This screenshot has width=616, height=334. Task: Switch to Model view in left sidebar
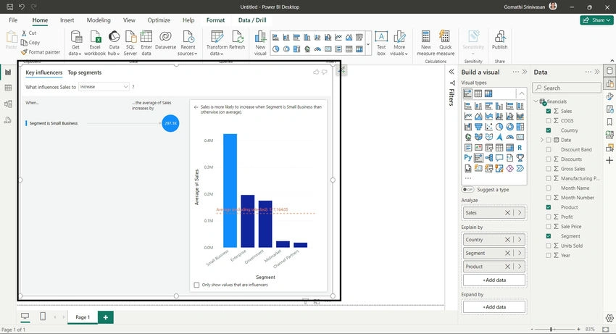tap(8, 104)
